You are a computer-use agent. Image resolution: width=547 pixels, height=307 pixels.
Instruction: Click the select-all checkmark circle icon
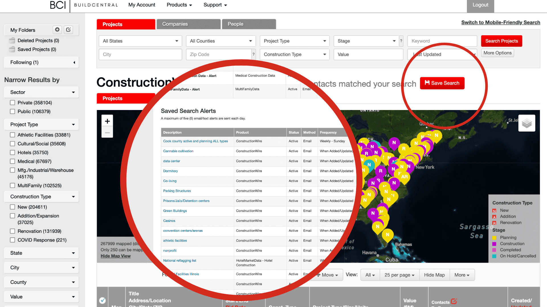click(x=103, y=300)
